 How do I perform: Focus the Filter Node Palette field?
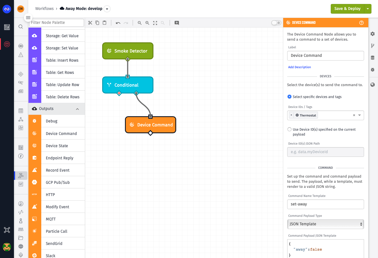click(57, 22)
